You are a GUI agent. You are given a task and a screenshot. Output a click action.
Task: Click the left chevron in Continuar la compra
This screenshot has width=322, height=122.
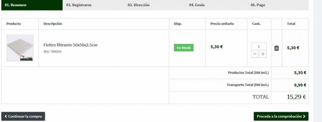point(6,116)
